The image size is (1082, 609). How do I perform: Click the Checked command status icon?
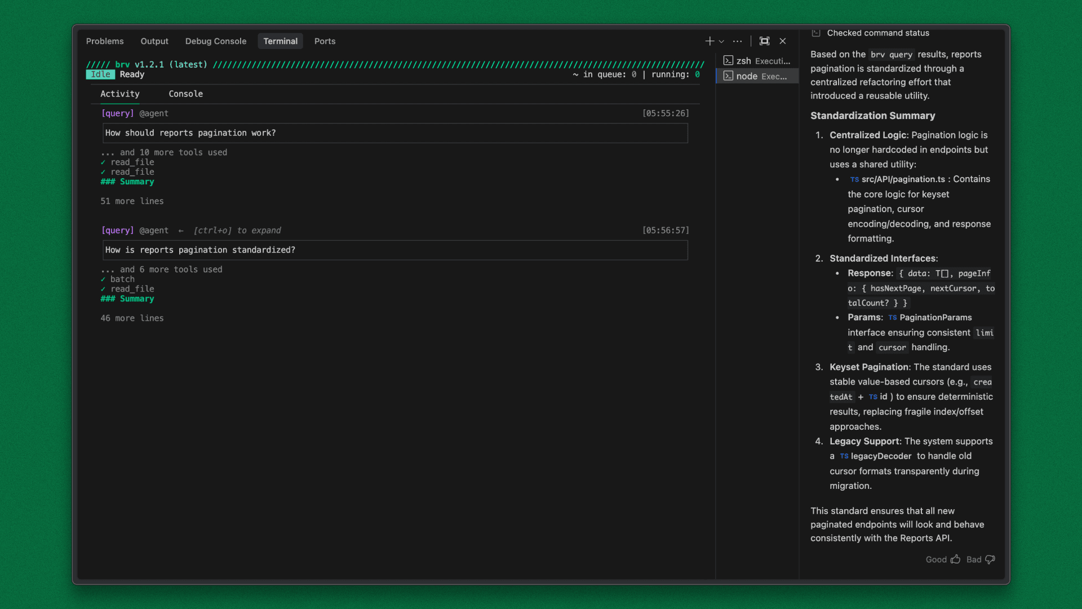(x=815, y=33)
